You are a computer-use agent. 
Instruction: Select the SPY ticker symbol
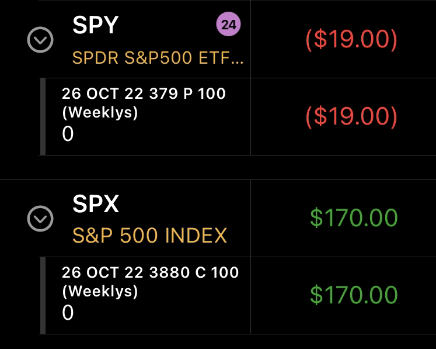click(96, 25)
